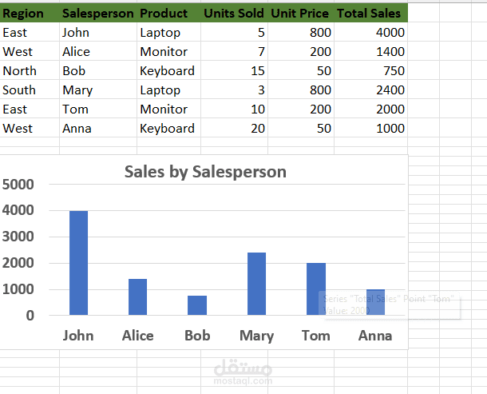Click Mary's bar in the chart
Viewport: 487px width, 394px height.
tap(256, 284)
